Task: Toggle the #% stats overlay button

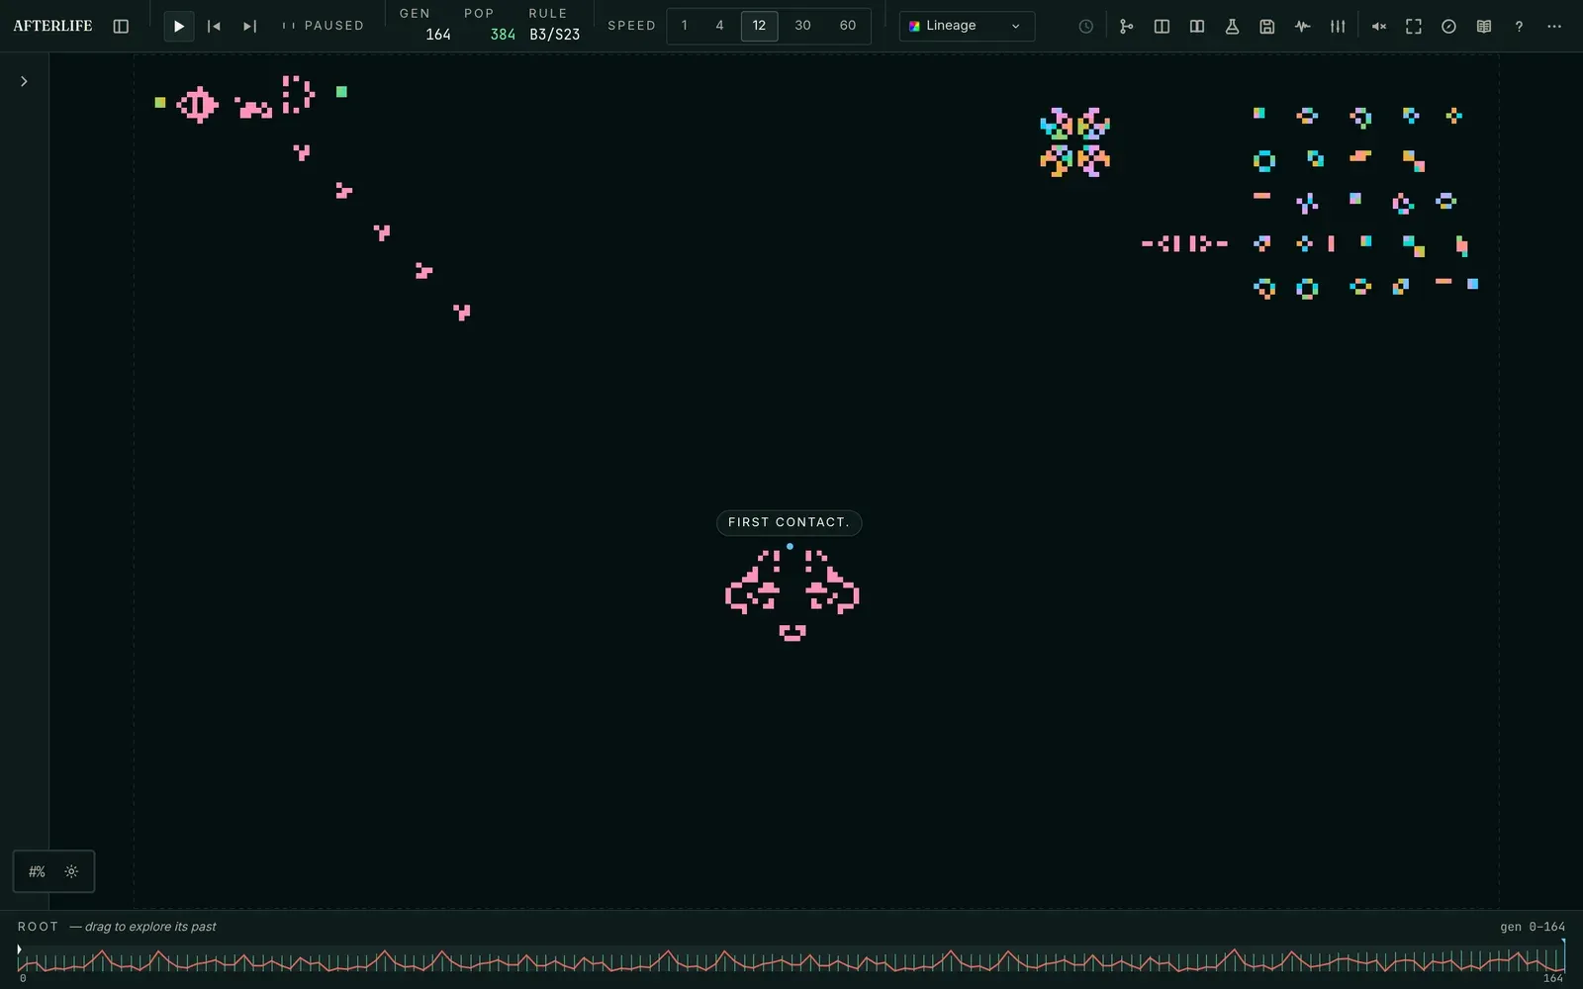Action: point(37,871)
